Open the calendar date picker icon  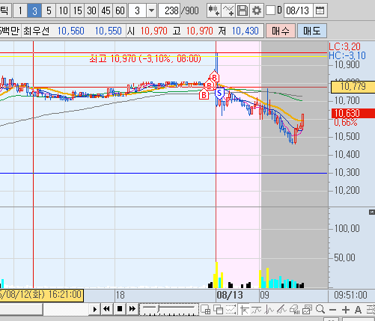click(320, 10)
